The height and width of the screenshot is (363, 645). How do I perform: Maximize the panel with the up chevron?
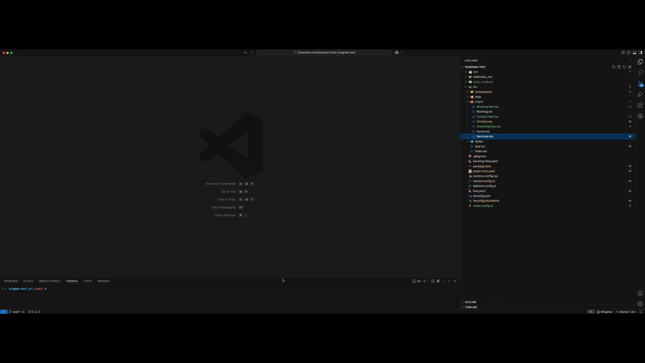(x=449, y=281)
